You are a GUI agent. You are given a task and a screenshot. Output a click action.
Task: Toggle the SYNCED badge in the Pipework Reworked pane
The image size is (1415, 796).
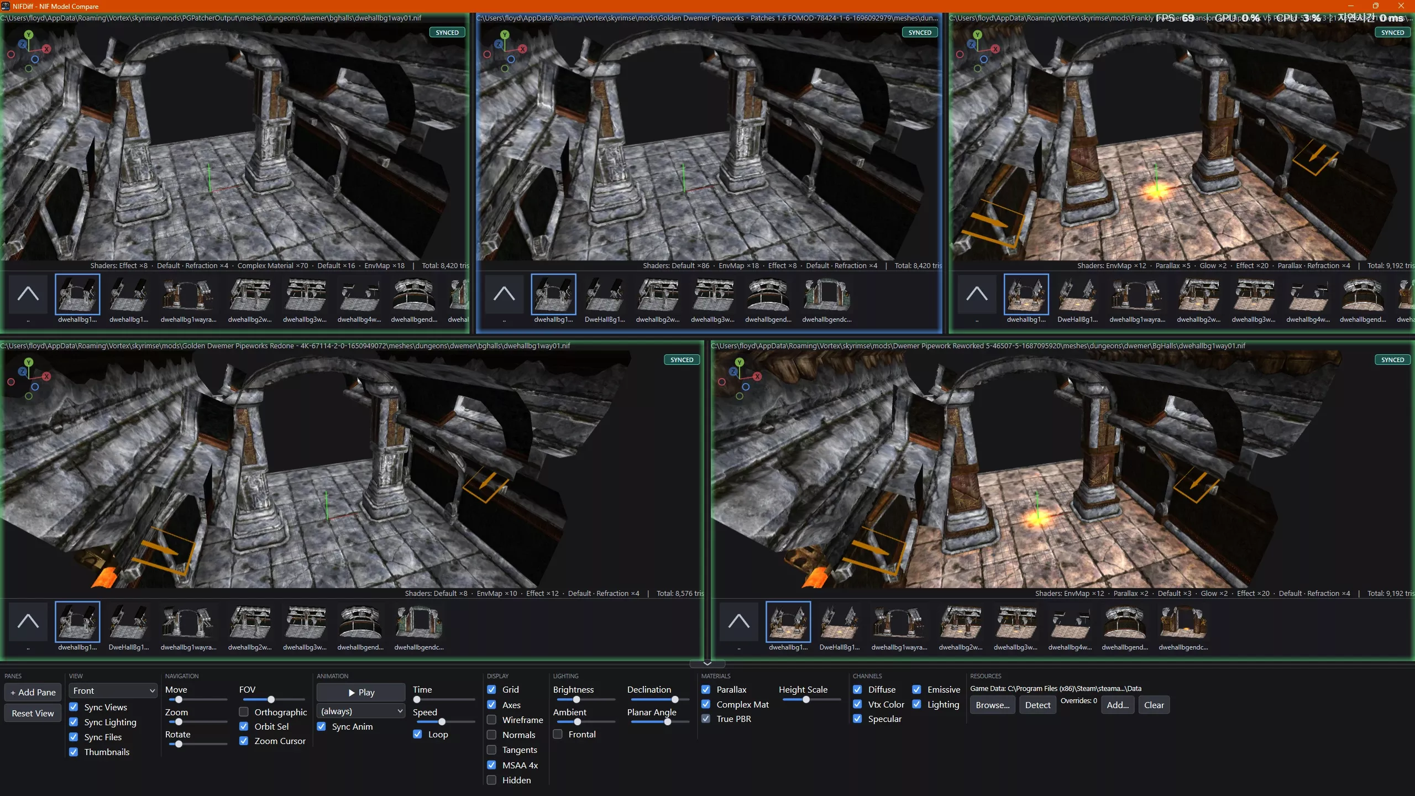(x=1392, y=360)
